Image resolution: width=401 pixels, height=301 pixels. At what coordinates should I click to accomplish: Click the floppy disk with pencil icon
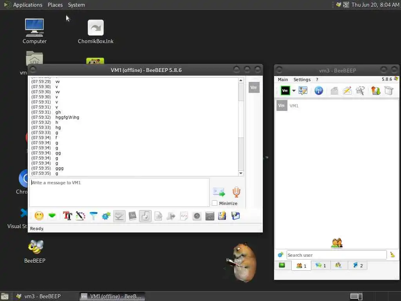(222, 216)
